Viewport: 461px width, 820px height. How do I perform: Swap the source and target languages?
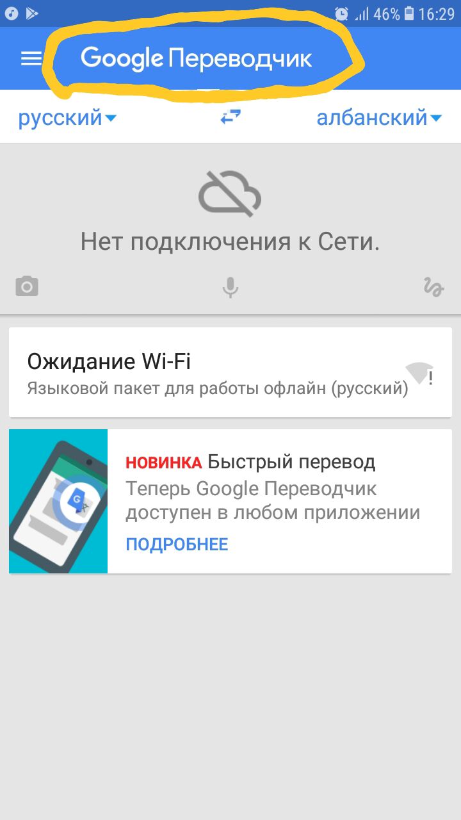[x=230, y=117]
